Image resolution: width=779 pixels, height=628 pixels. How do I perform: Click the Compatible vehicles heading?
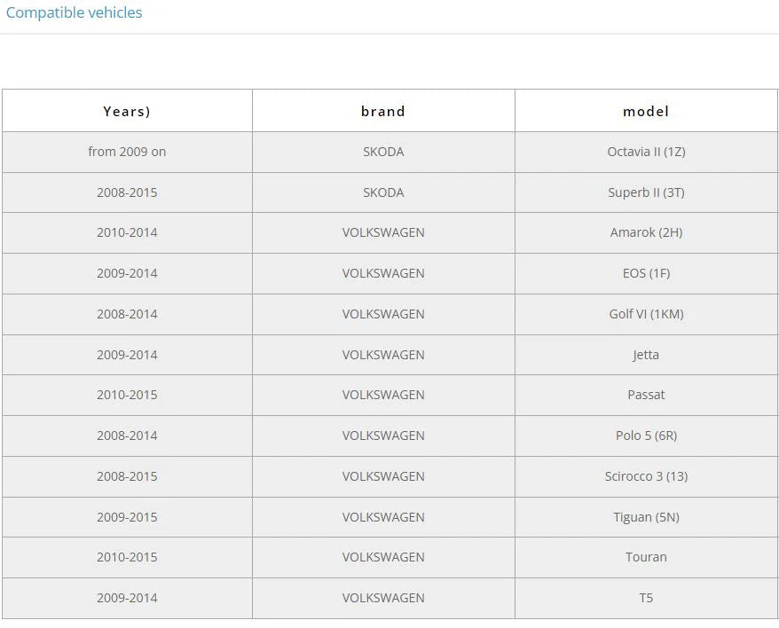click(74, 12)
